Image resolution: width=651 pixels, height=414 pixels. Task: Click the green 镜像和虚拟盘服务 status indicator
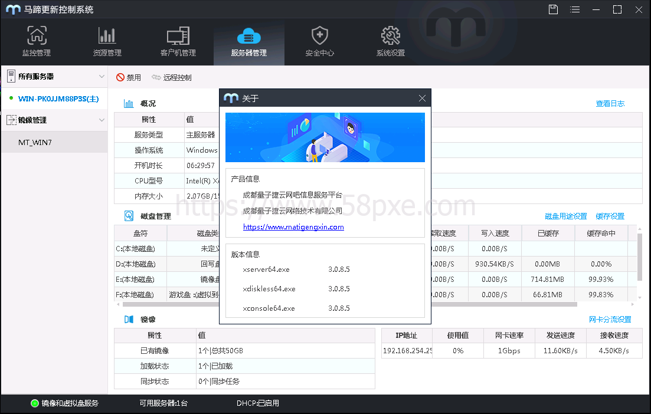[35, 403]
